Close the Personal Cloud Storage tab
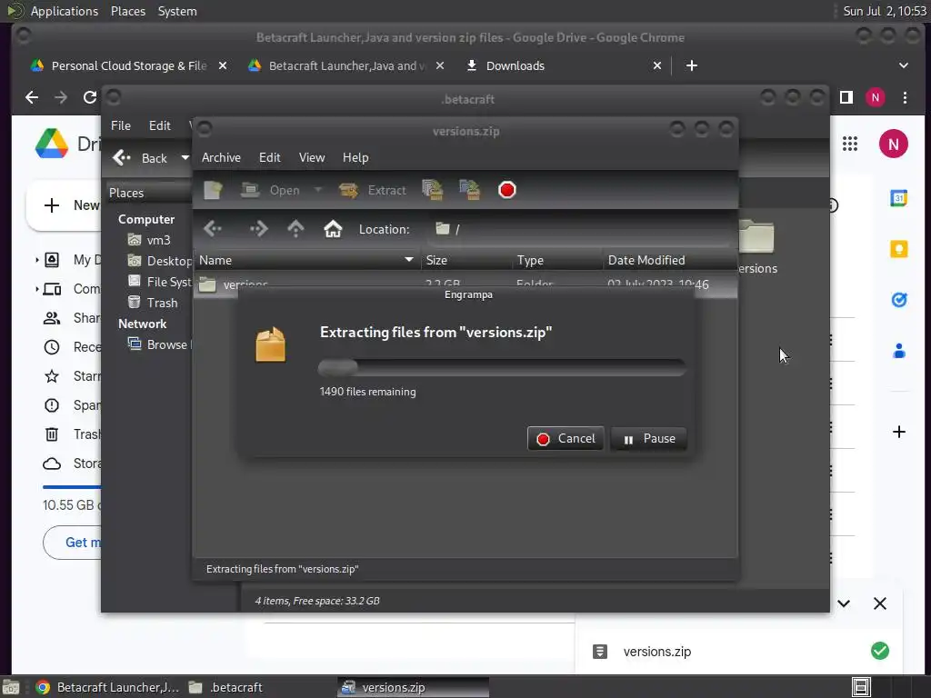931x698 pixels. coord(223,65)
